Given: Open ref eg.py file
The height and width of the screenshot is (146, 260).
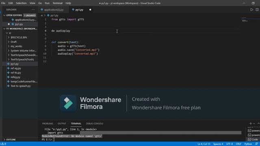Looking at the screenshot, I should (x=16, y=68).
